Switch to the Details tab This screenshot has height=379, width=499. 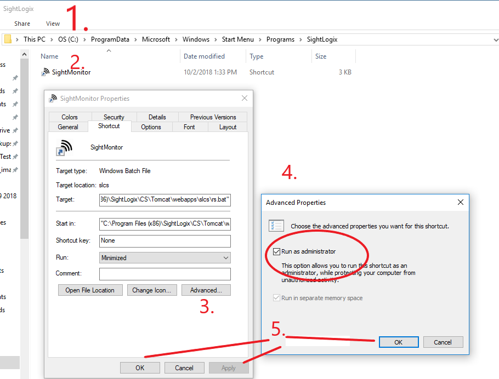tap(157, 117)
